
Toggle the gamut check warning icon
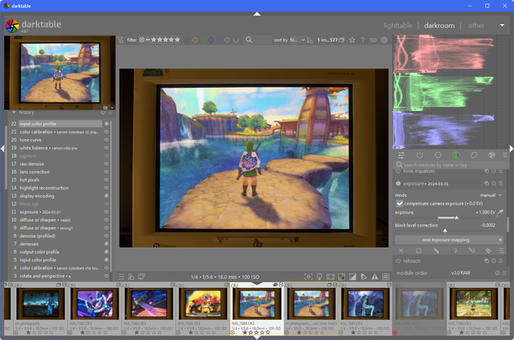pyautogui.click(x=375, y=277)
